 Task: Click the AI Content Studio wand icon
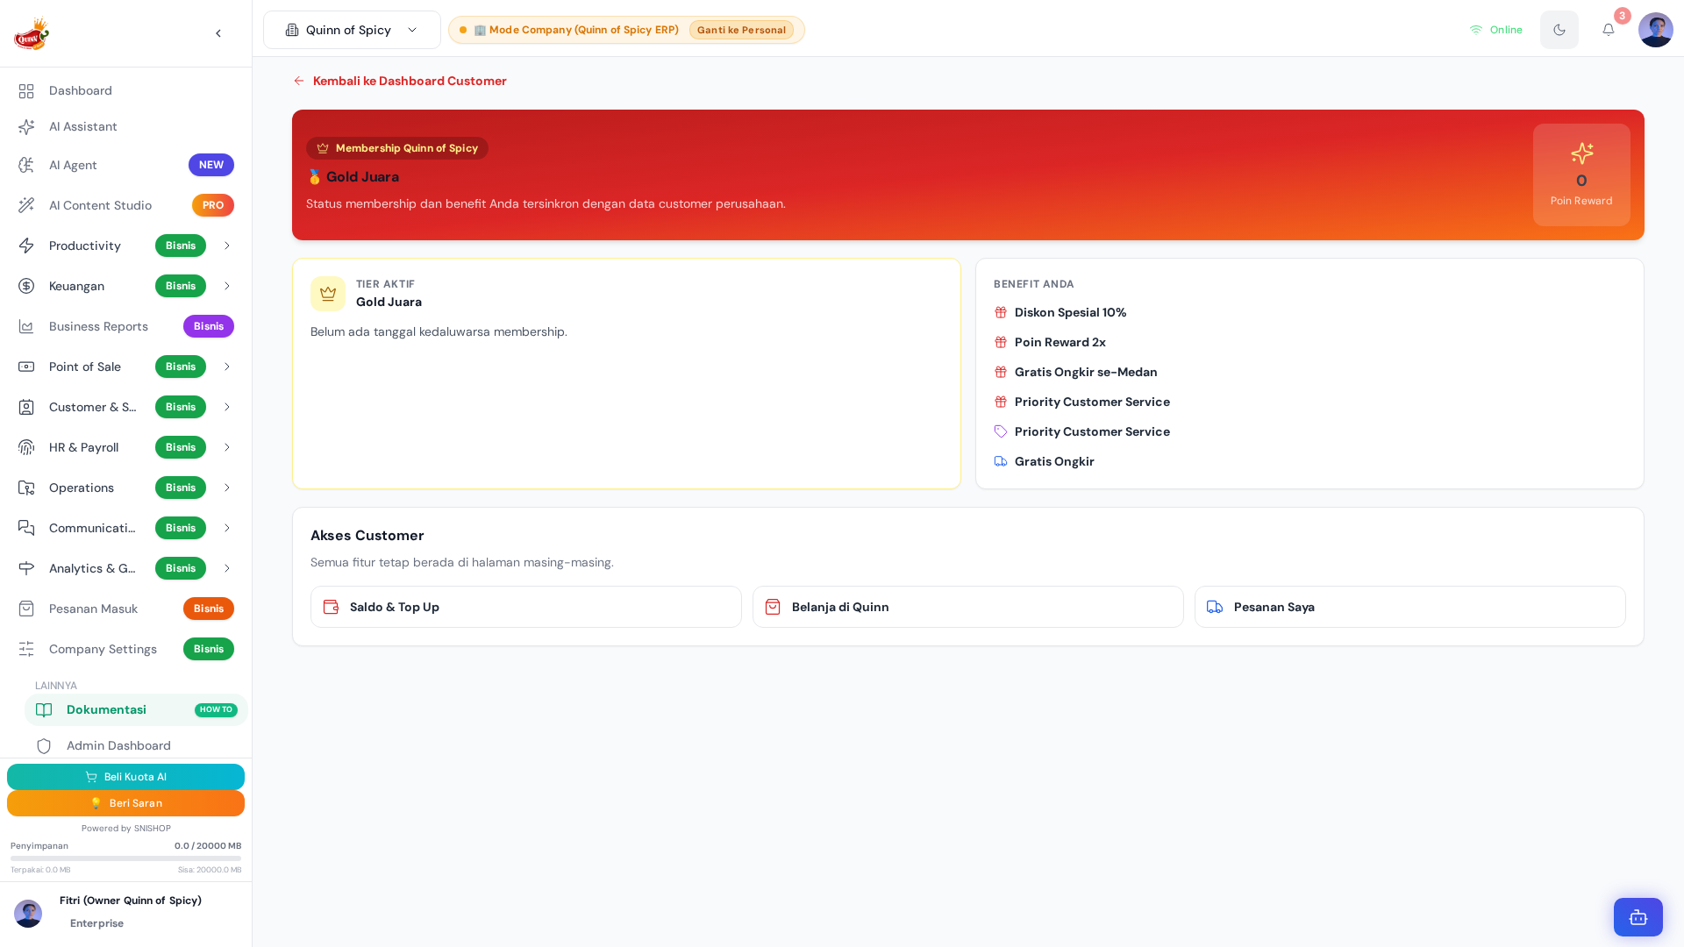coord(26,205)
